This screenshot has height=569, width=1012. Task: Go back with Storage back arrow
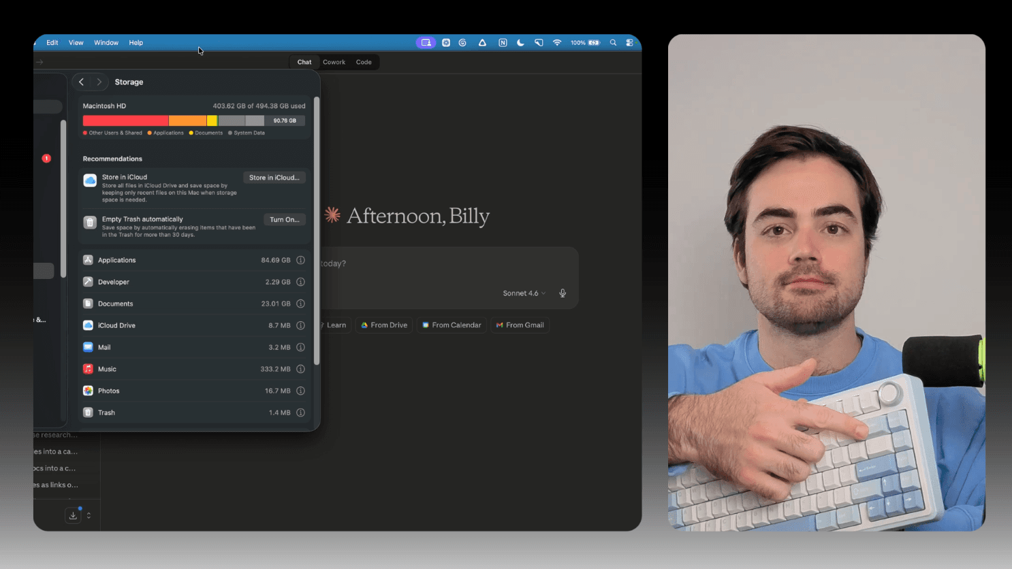pyautogui.click(x=81, y=82)
